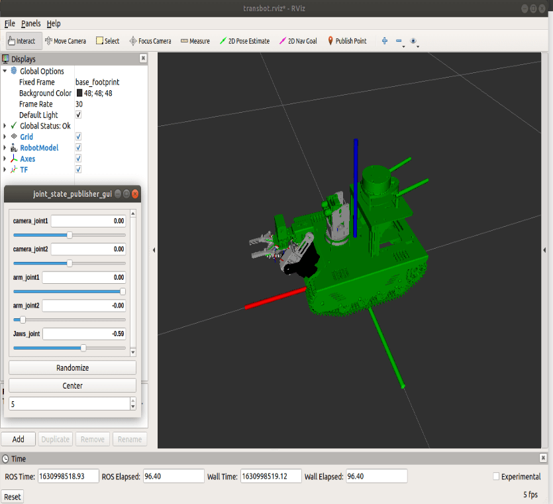The image size is (553, 504).
Task: Expand the TF display node
Action: click(5, 169)
